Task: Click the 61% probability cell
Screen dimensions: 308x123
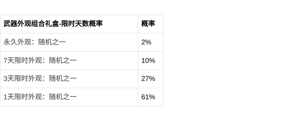Action: coord(148,97)
